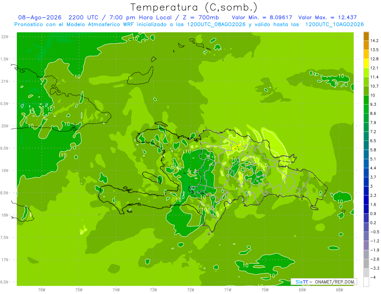Viewport: 381px width, 294px height.
Task: Click the '5.1' color bar value
Action: pos(374,159)
